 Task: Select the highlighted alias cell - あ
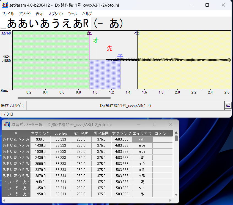click(142, 139)
